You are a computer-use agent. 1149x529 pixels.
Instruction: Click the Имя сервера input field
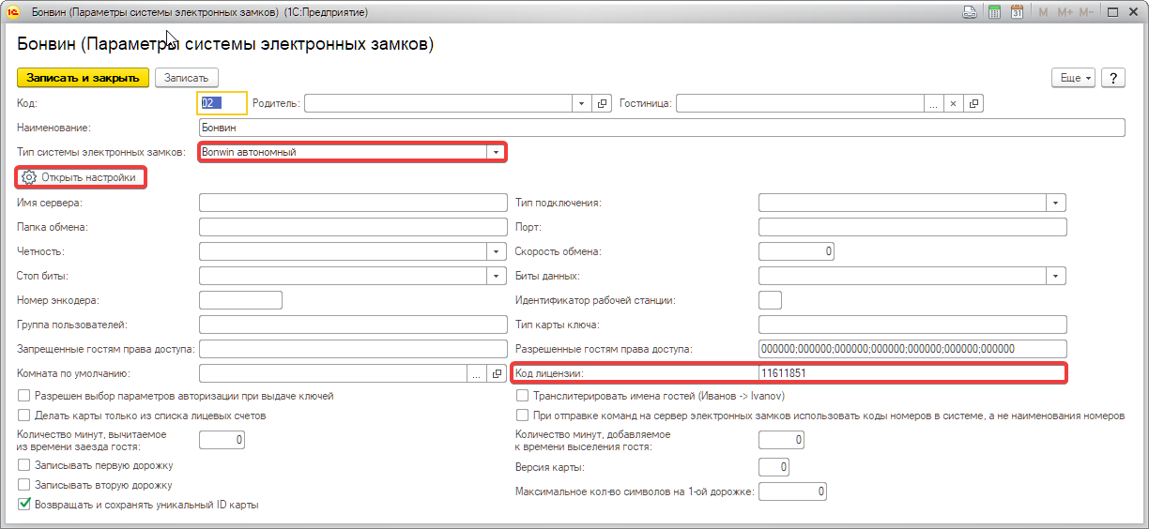(x=353, y=203)
